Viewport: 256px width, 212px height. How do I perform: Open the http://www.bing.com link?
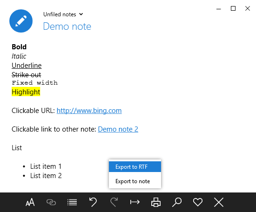[x=89, y=111]
